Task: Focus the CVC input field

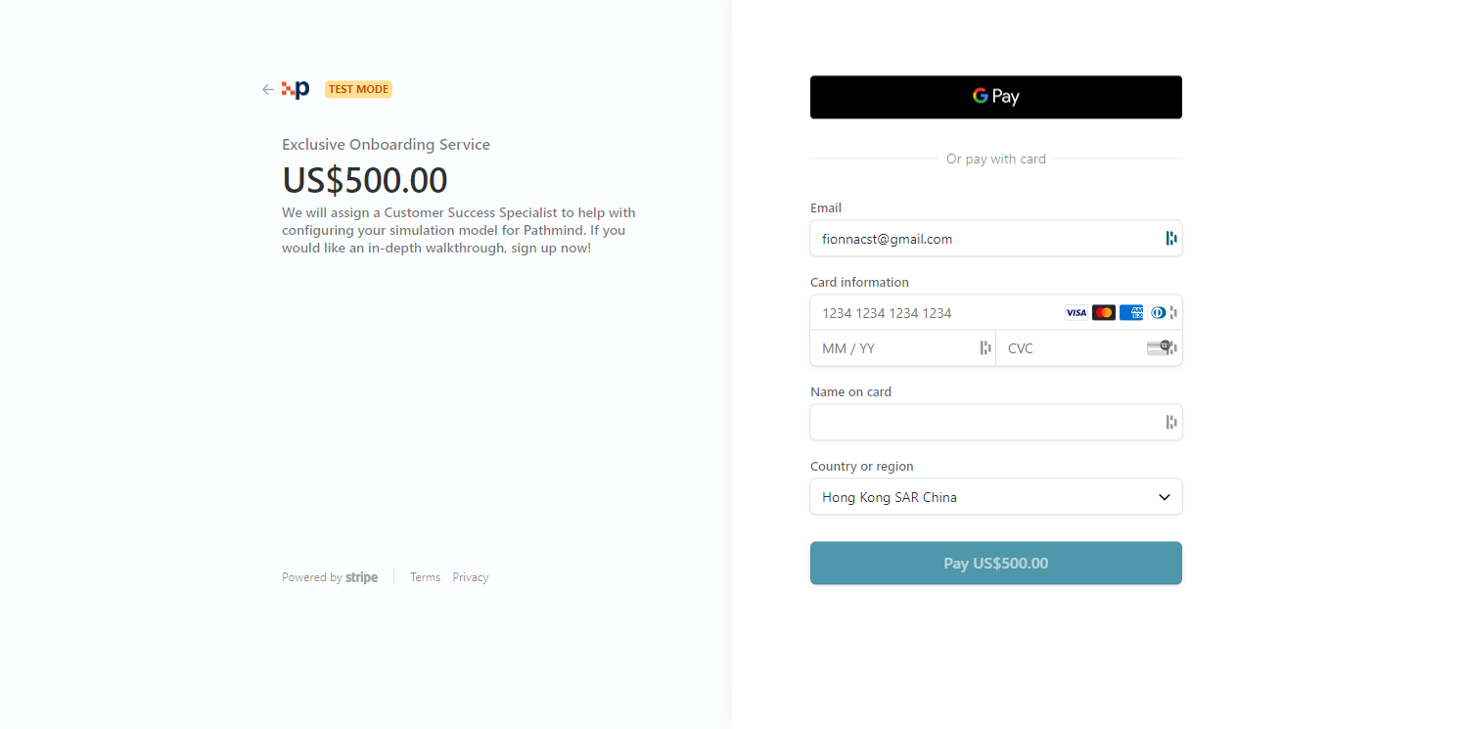Action: click(x=1074, y=347)
